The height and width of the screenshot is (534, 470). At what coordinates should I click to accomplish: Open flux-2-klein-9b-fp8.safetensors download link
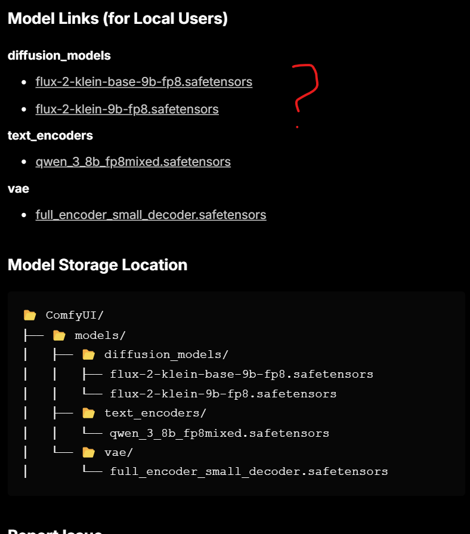[x=127, y=109]
